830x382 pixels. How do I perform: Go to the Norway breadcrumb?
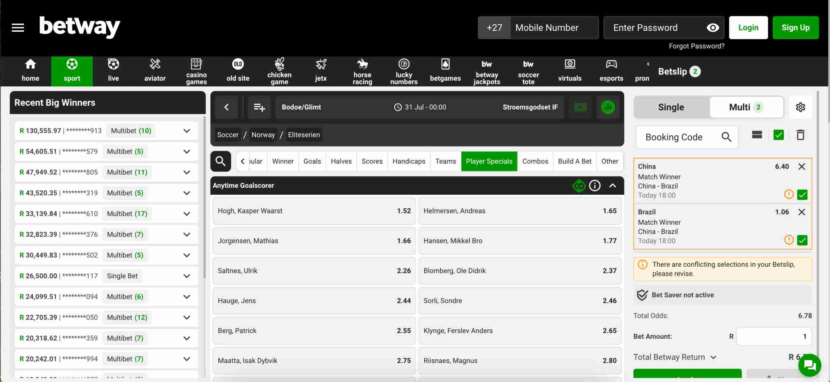tap(263, 135)
